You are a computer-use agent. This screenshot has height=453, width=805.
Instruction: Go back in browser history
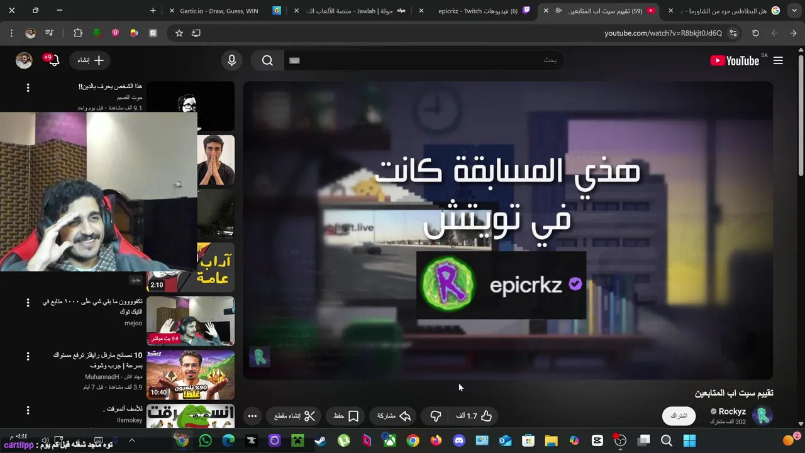click(793, 33)
